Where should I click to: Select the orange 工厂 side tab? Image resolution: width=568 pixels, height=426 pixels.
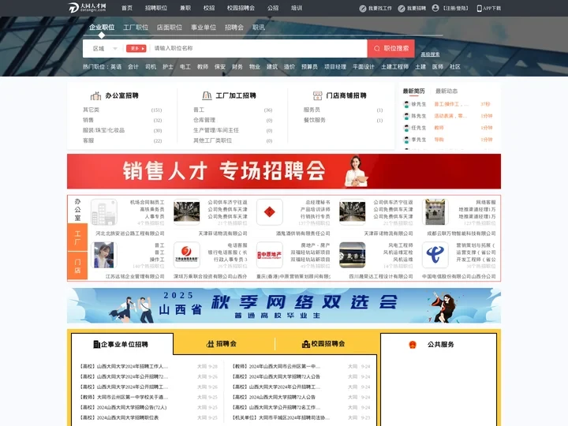coord(77,237)
